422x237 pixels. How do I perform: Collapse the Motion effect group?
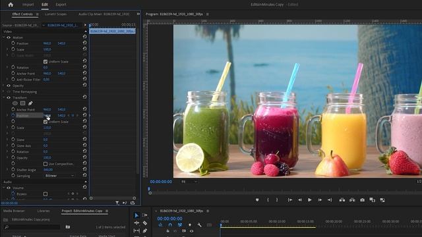4,38
